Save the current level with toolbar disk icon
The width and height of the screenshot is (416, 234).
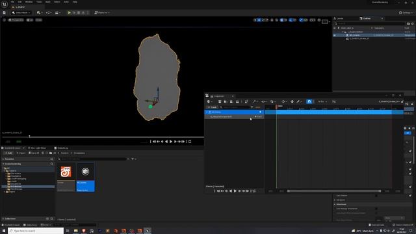(5, 12)
